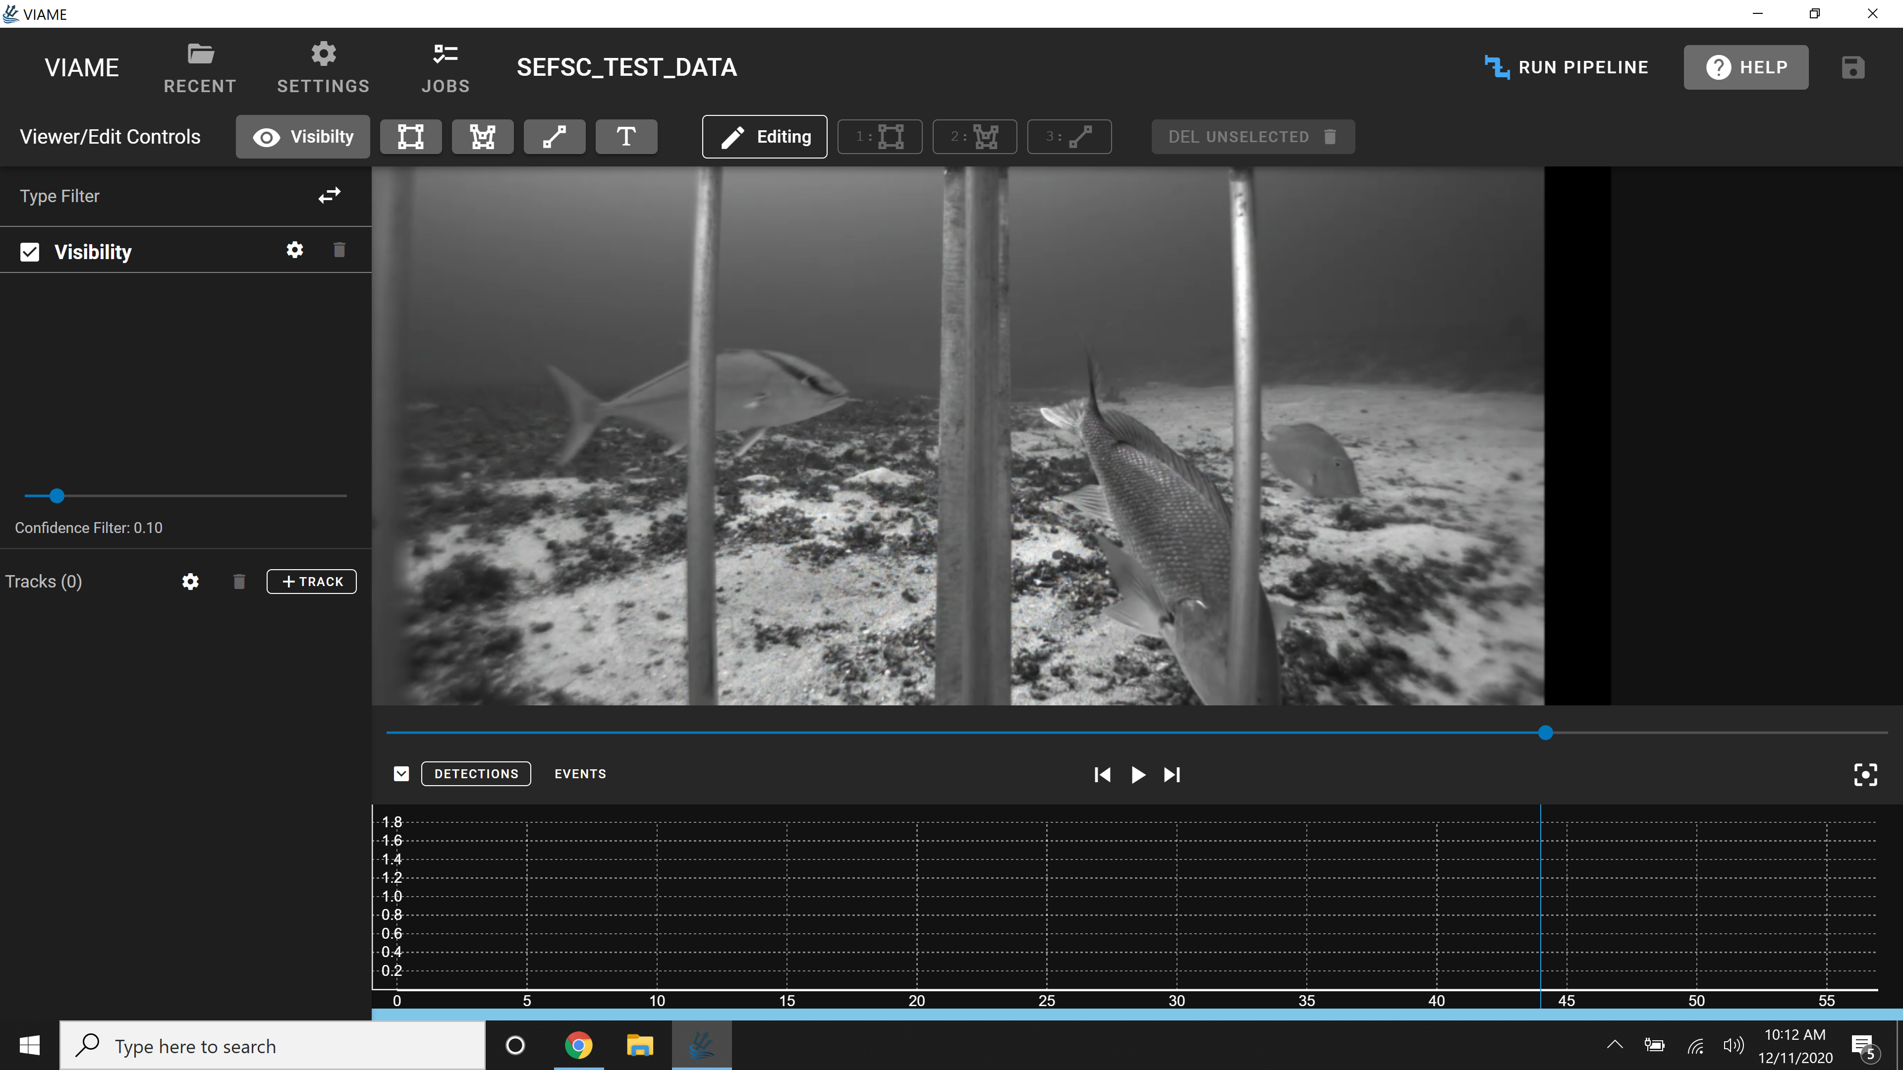
Task: Toggle line annotation visibility
Action: pyautogui.click(x=554, y=137)
